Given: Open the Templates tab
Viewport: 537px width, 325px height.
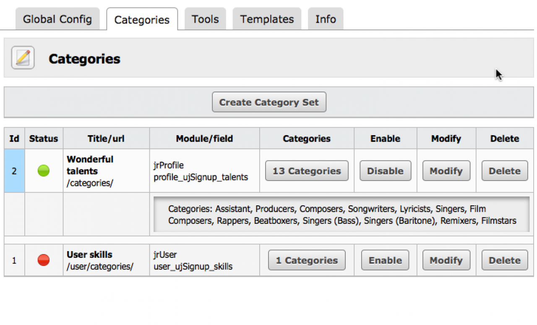Looking at the screenshot, I should [x=267, y=19].
